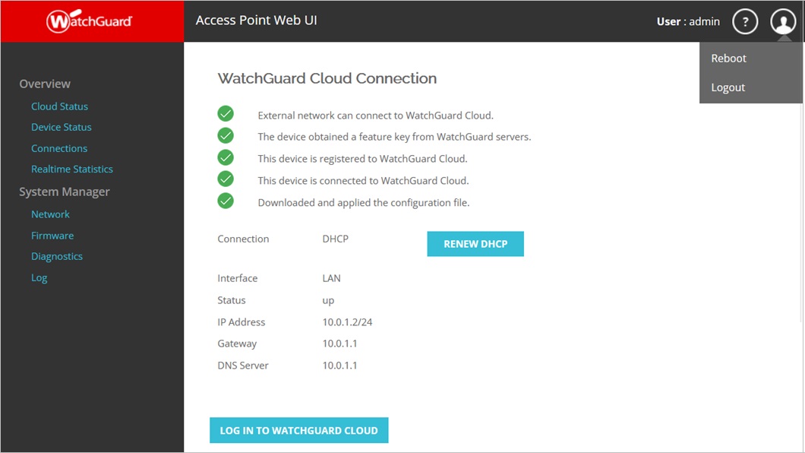
Task: Click the user account avatar icon
Action: coord(783,21)
